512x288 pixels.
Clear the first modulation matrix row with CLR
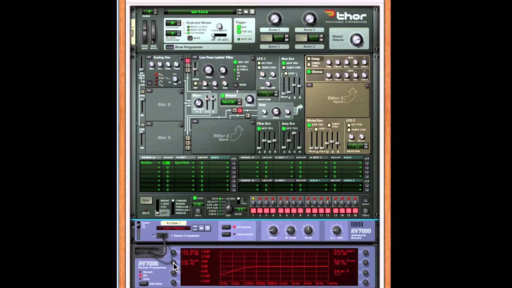234,163
